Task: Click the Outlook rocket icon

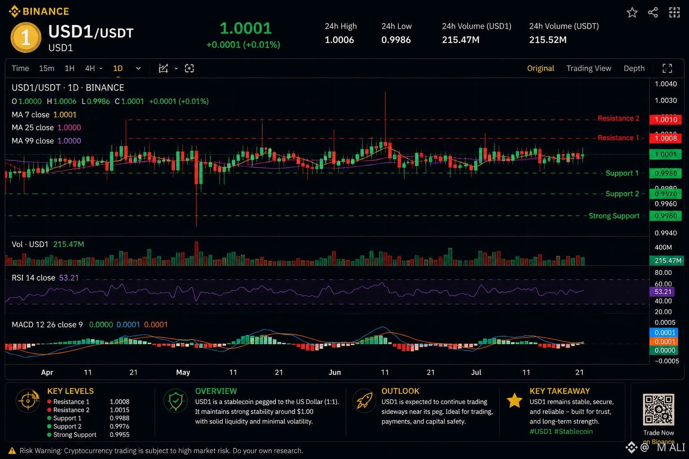Action: pos(364,400)
